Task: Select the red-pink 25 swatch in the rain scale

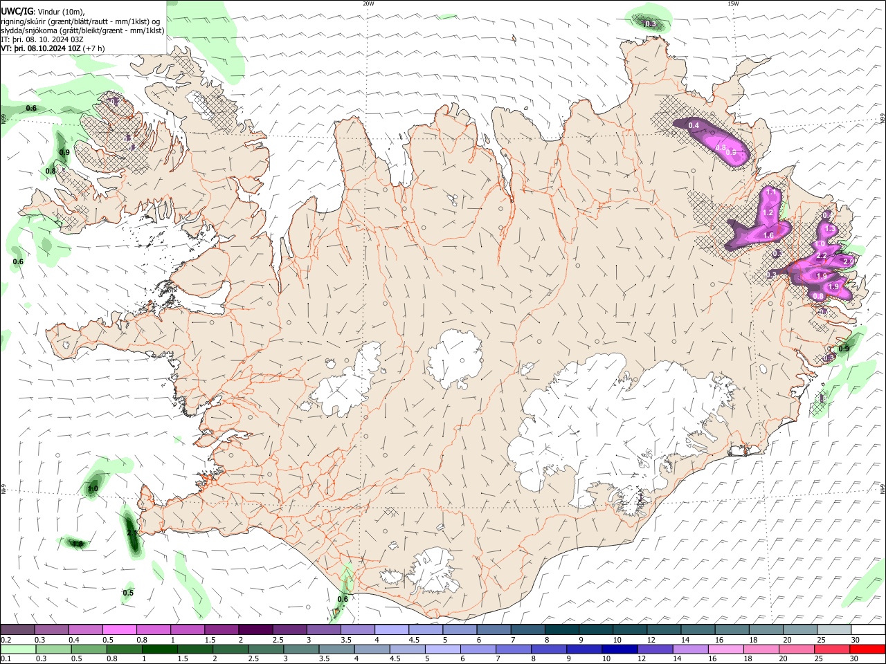Action: click(x=832, y=649)
